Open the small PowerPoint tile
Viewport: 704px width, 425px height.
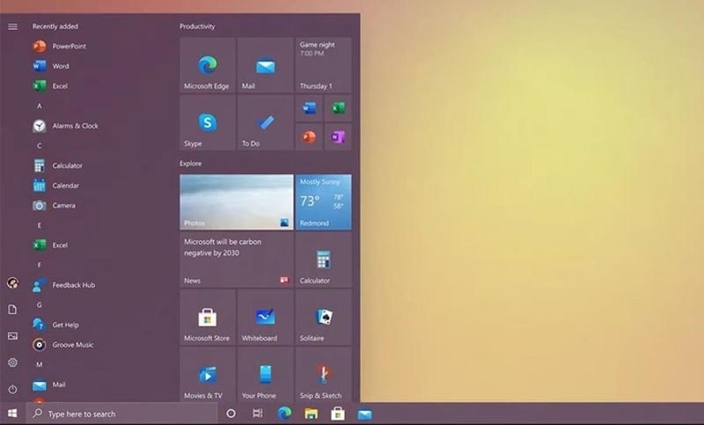(309, 137)
